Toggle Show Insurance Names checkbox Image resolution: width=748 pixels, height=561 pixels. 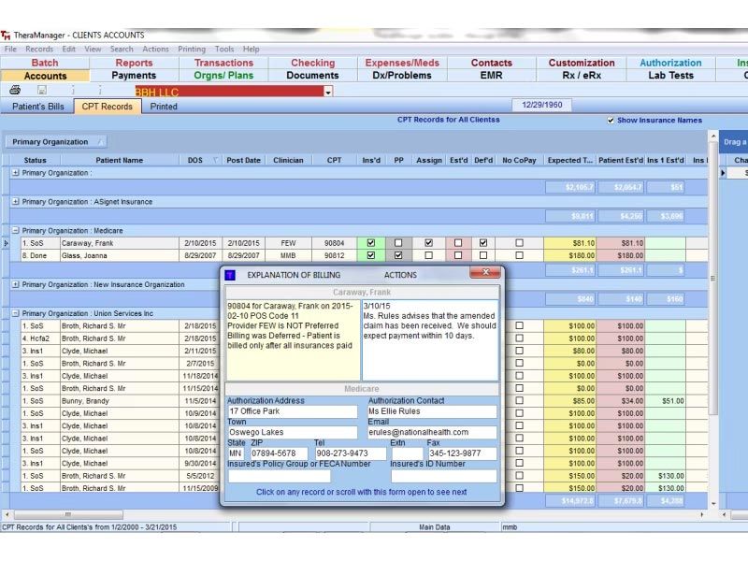[x=611, y=121]
